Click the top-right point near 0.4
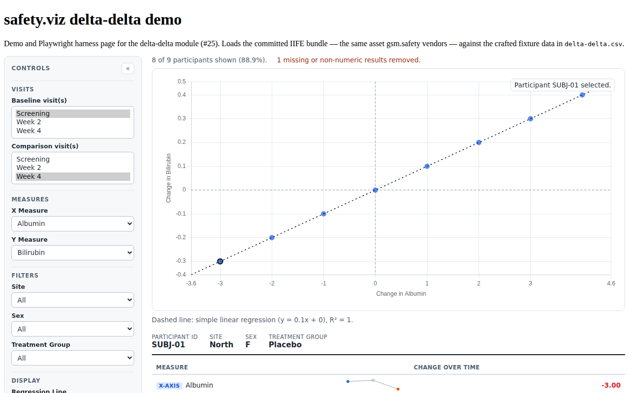The height and width of the screenshot is (393, 629). click(582, 95)
